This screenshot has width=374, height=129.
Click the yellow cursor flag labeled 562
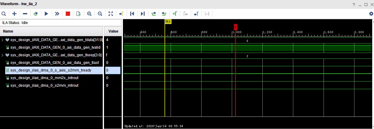coord(168,22)
